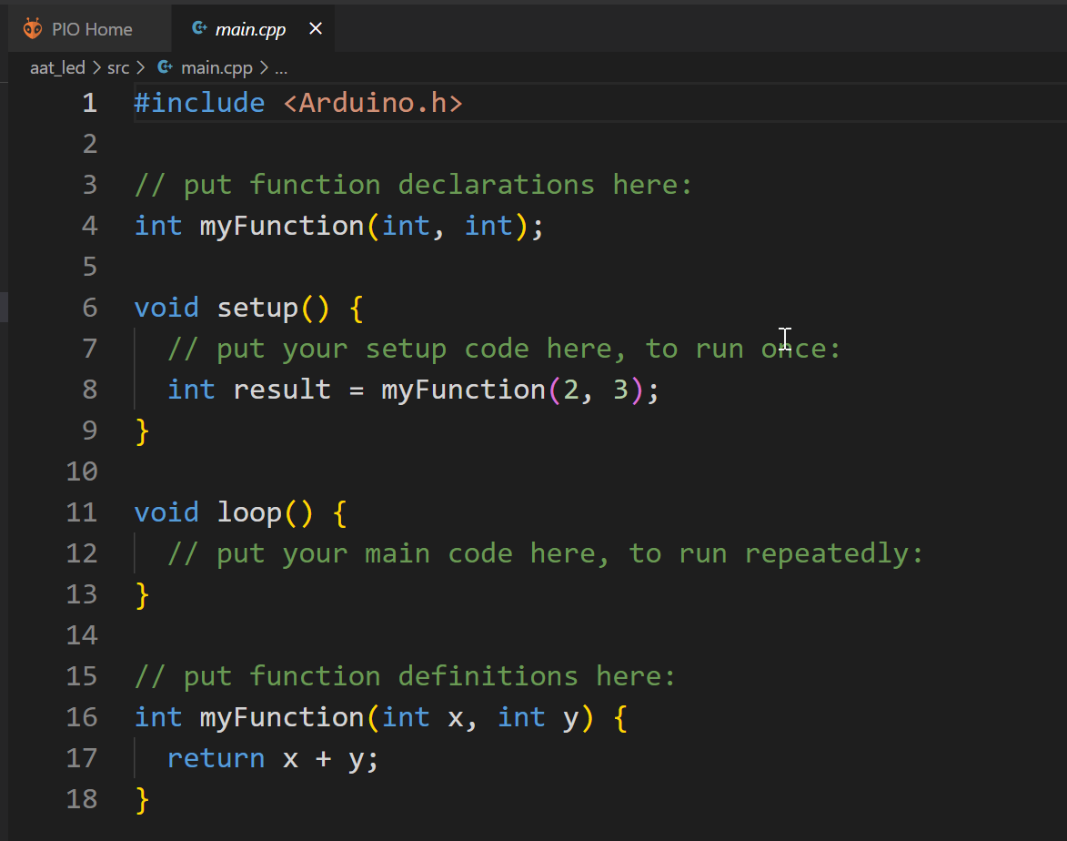Click line number 16 in the gutter

coord(82,717)
